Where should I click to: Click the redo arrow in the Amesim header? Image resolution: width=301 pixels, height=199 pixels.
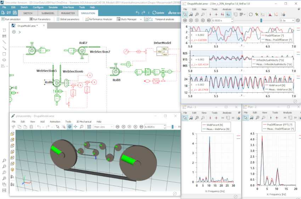pyautogui.click(x=143, y=13)
